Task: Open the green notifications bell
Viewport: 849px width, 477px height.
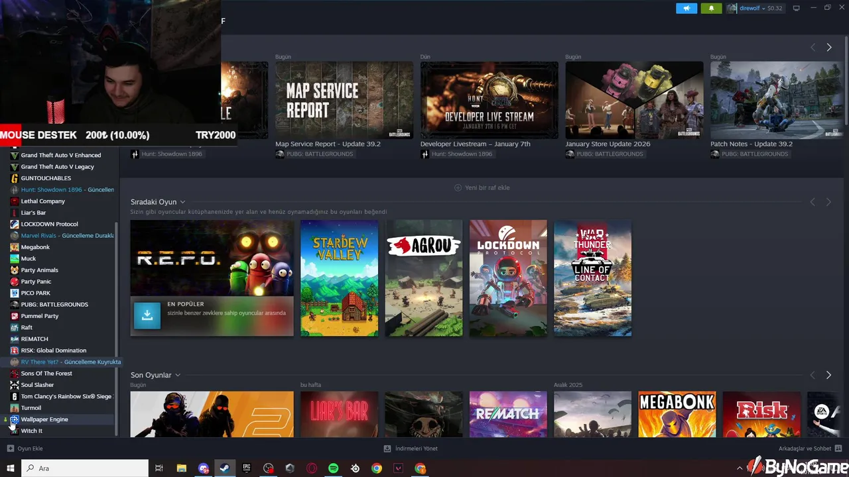Action: click(x=711, y=8)
